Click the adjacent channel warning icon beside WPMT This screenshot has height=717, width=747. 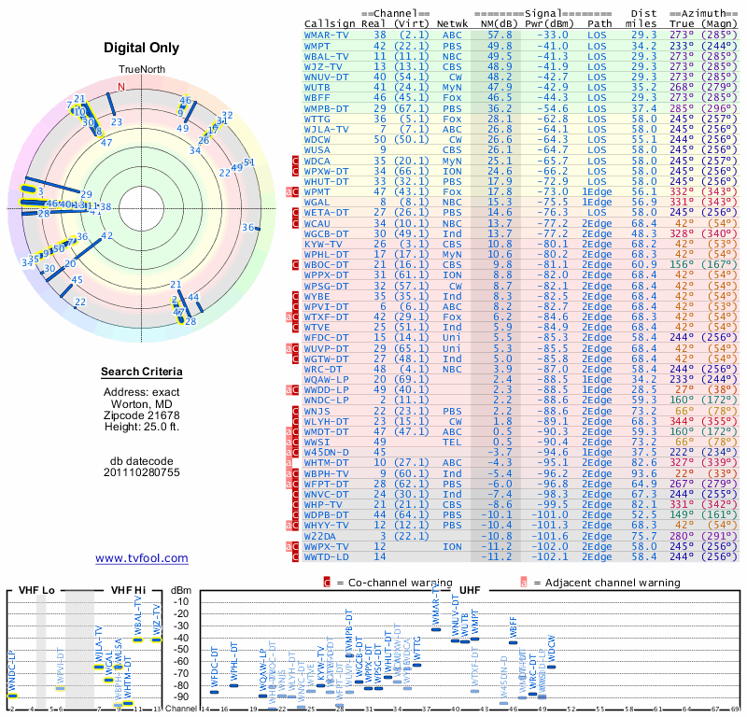point(289,192)
